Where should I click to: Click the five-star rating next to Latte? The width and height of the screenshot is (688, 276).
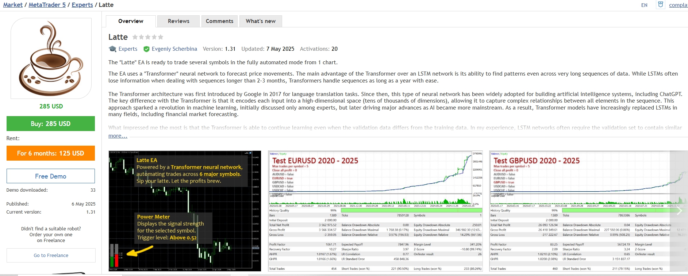pos(148,37)
